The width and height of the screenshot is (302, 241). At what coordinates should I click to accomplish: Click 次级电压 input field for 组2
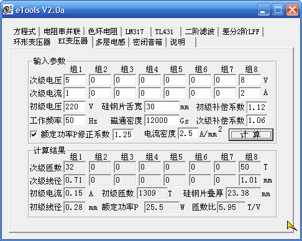(100, 80)
